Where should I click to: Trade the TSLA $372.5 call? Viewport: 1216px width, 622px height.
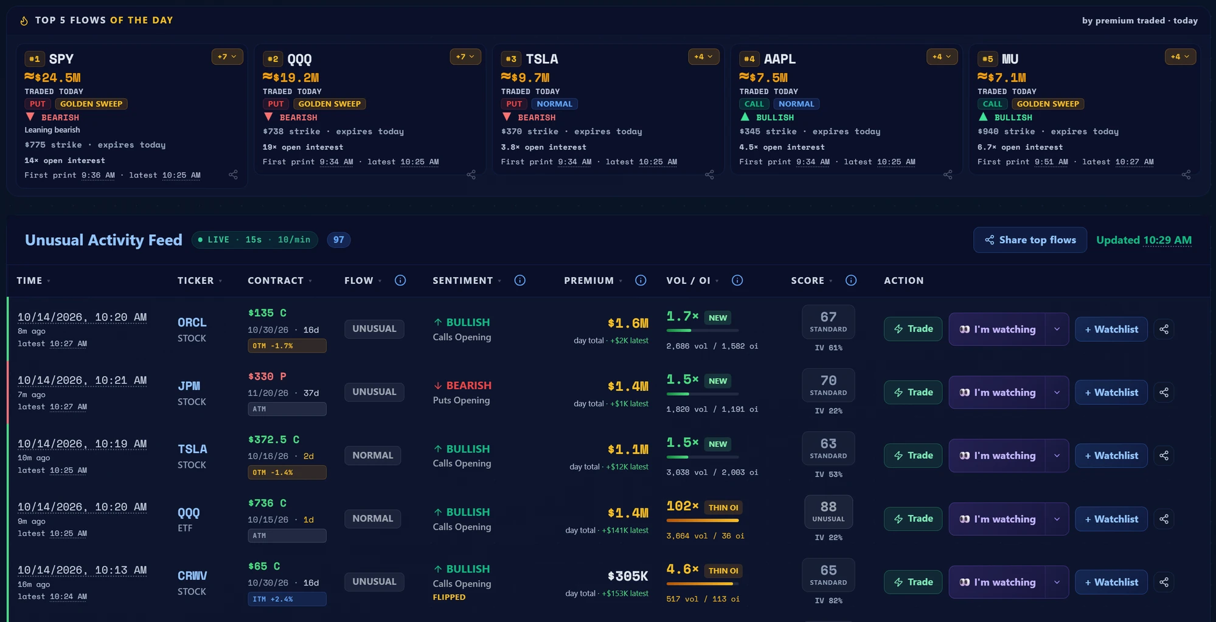[912, 455]
